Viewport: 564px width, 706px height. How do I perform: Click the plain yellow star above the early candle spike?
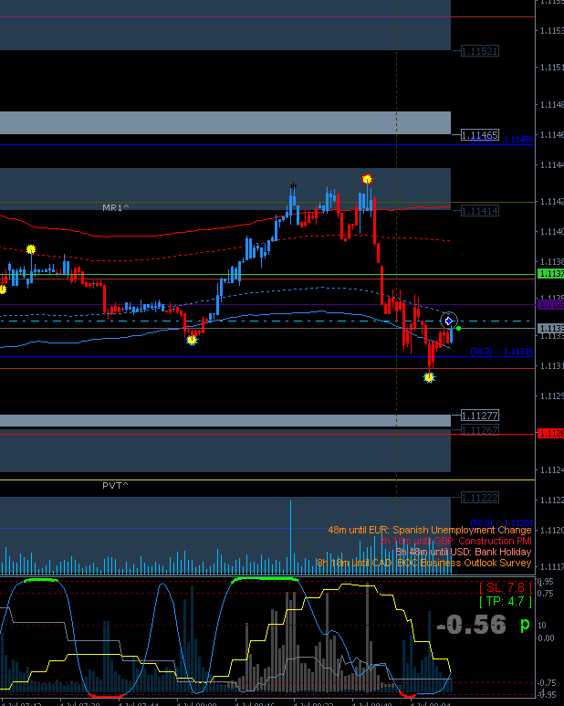[31, 249]
